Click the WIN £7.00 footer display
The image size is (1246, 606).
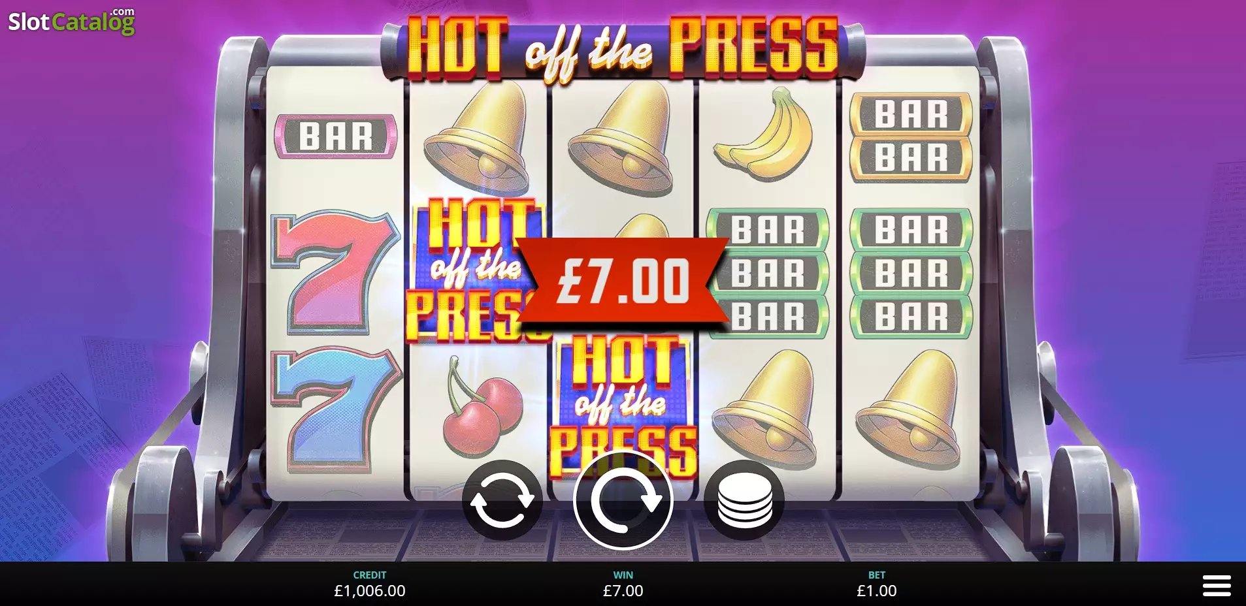tap(623, 584)
